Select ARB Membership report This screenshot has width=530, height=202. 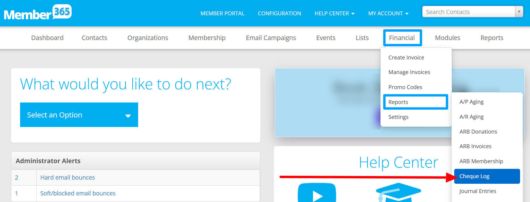481,161
